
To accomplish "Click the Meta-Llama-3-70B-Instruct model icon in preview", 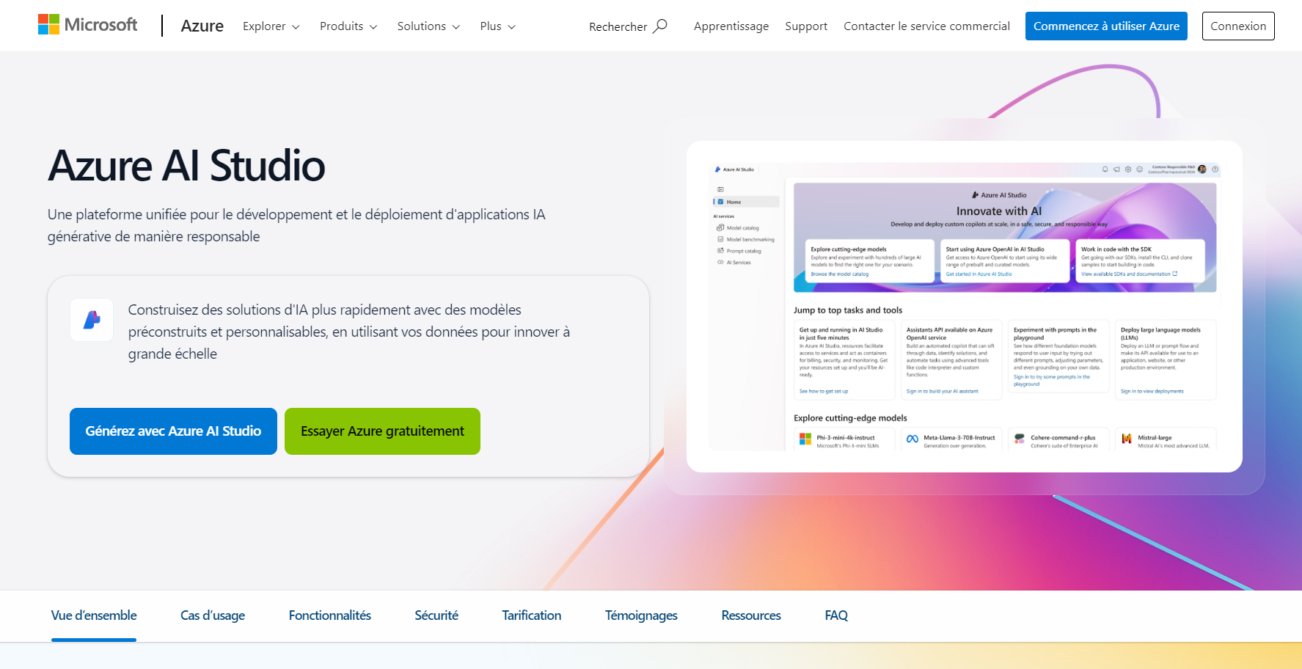I will pyautogui.click(x=913, y=439).
